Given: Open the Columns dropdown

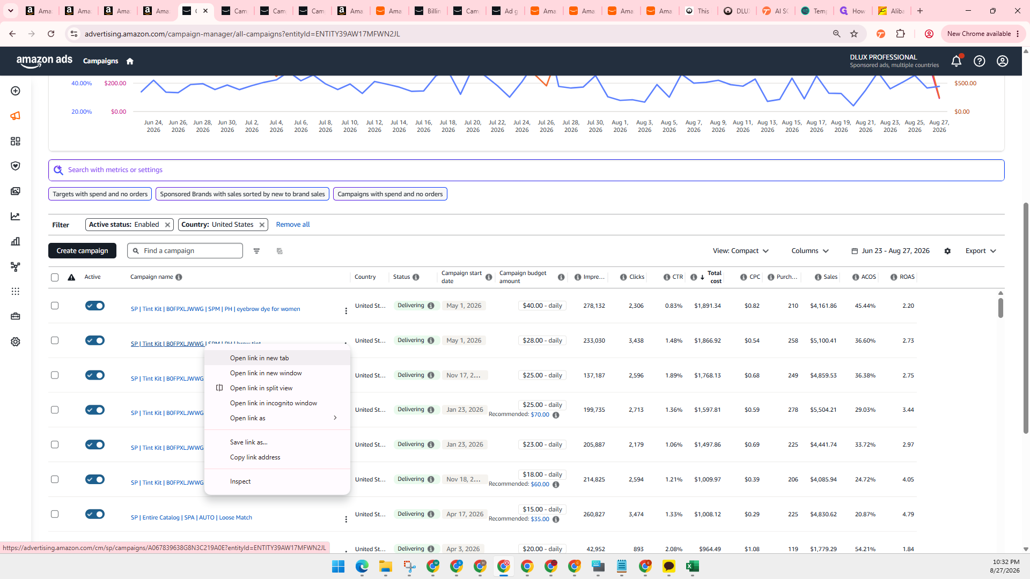Looking at the screenshot, I should [x=810, y=251].
